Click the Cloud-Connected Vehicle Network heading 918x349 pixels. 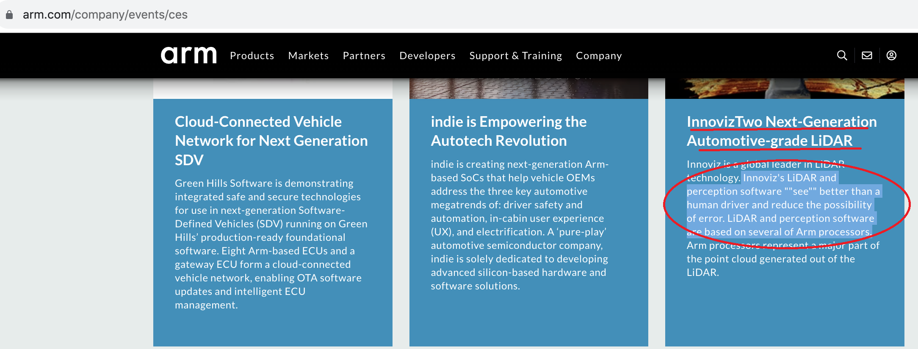[x=271, y=141]
